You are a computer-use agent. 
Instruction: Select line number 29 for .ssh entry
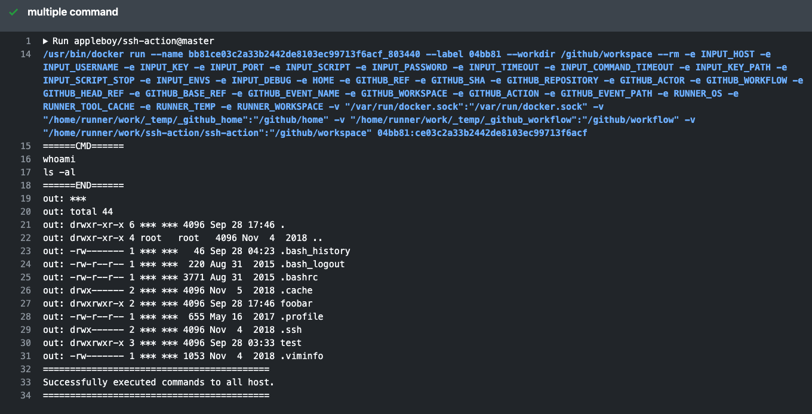[x=26, y=330]
